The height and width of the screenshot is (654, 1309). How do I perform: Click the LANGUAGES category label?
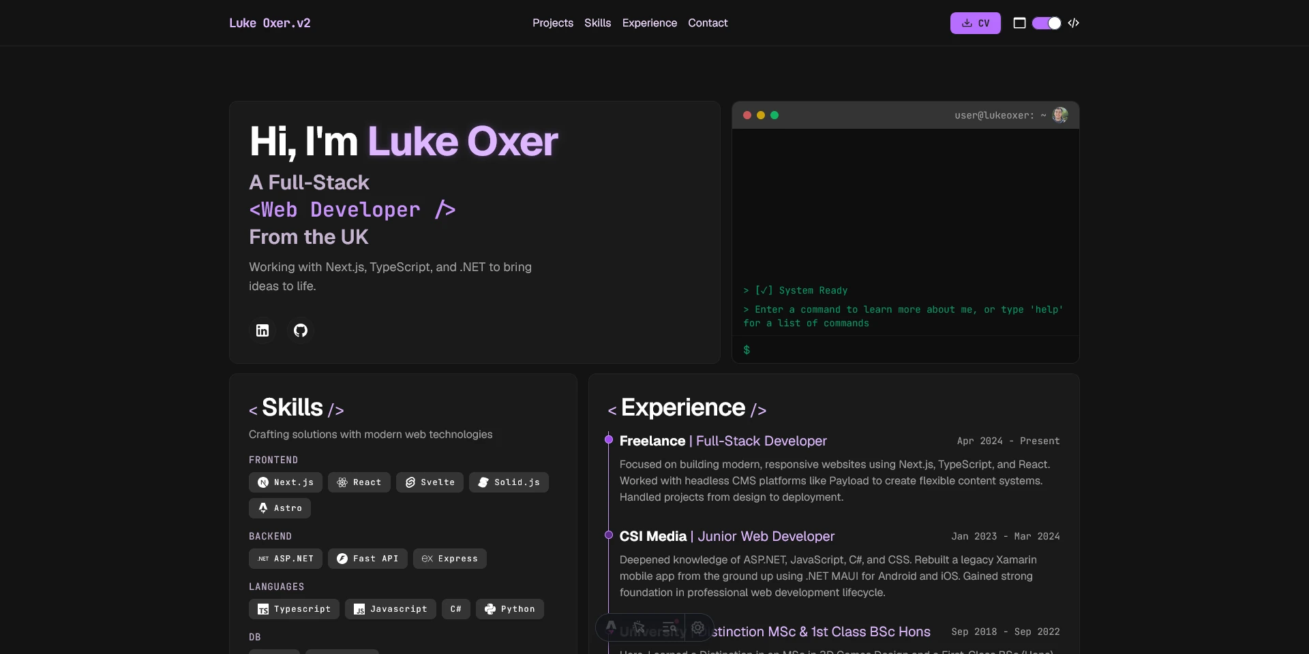point(277,587)
